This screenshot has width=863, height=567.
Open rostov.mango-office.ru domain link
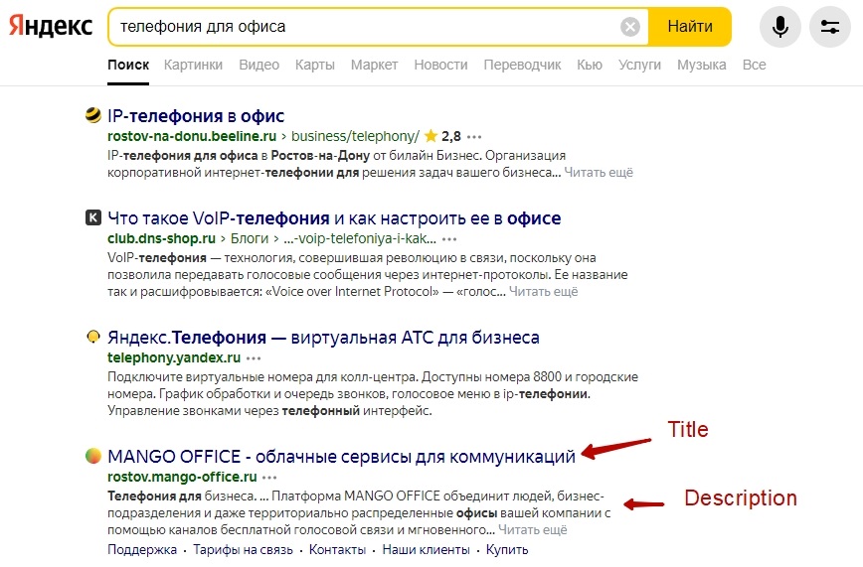click(182, 477)
